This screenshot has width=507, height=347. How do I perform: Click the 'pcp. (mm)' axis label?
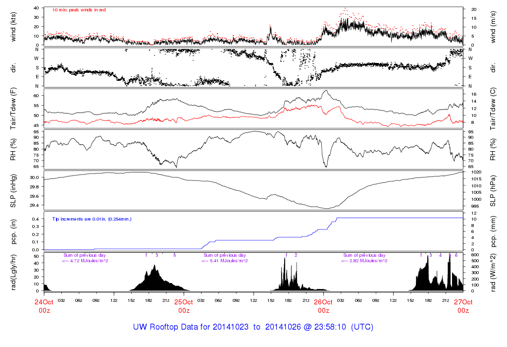pos(493,232)
